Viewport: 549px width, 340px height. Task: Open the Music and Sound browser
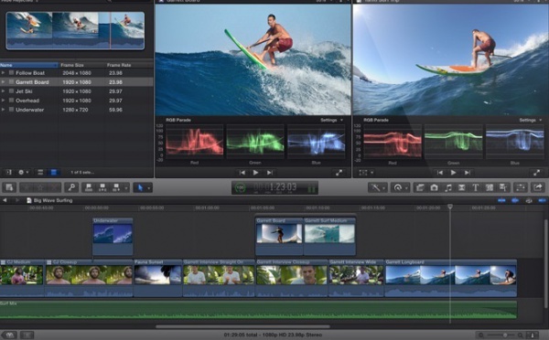447,188
